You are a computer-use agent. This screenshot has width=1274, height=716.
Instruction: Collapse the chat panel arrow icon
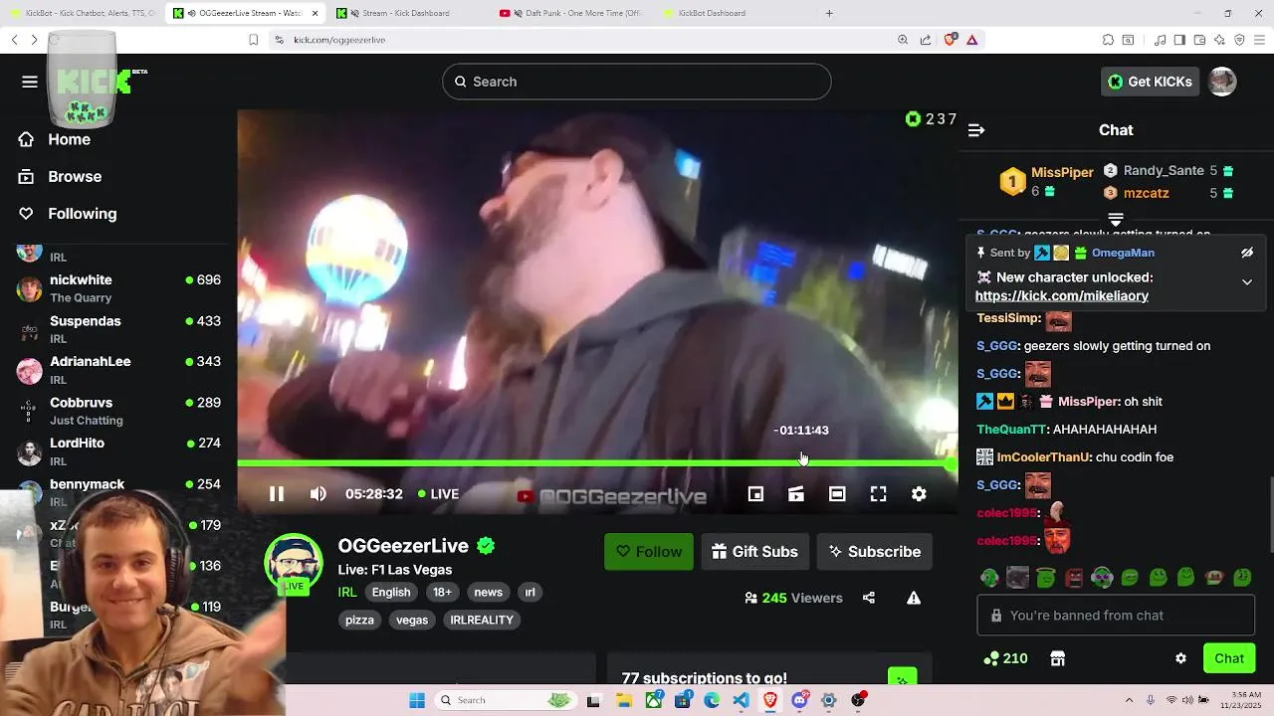(x=976, y=130)
